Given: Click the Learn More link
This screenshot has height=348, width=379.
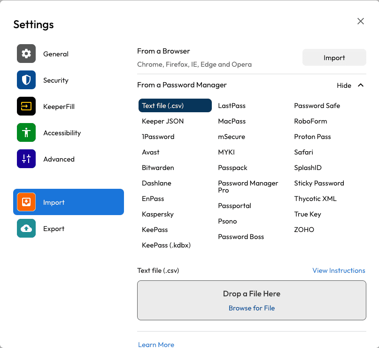Looking at the screenshot, I should (156, 344).
